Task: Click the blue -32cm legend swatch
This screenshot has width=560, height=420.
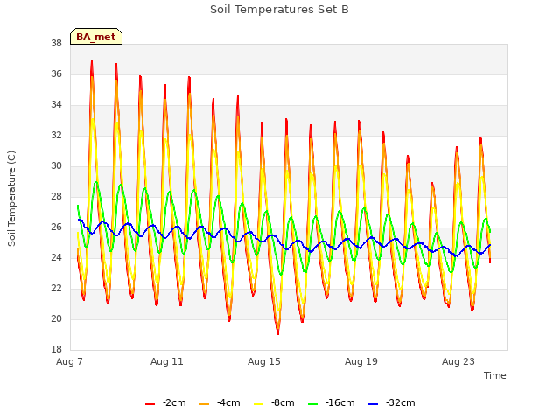Action: click(374, 404)
